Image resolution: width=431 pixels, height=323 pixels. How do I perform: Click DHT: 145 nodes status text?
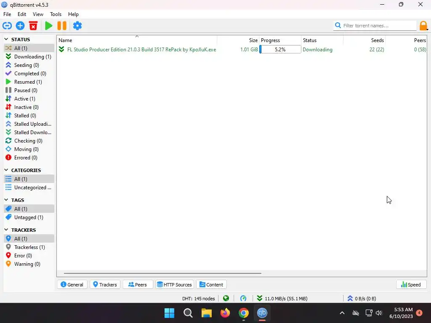(x=199, y=299)
